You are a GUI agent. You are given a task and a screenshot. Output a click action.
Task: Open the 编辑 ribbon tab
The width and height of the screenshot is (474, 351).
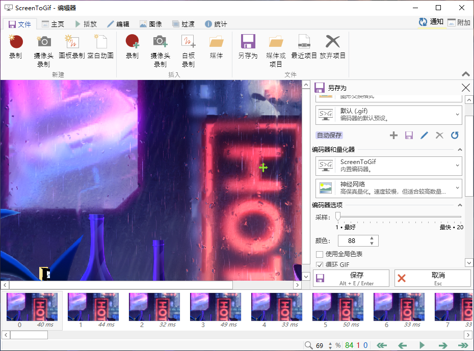[118, 24]
